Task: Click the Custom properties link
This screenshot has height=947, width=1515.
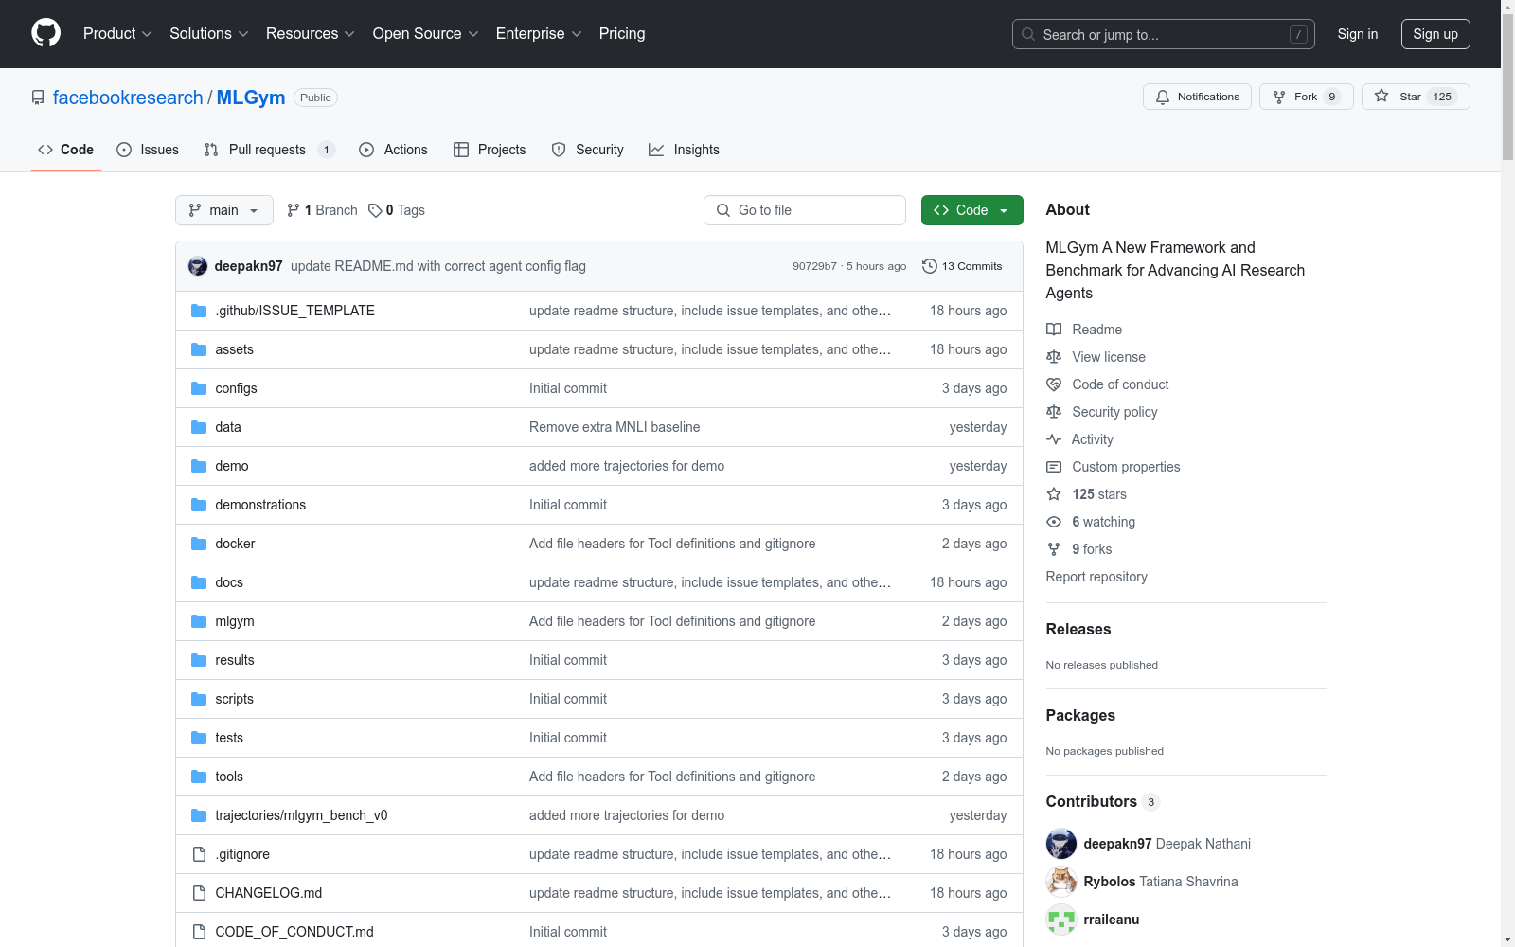Action: tap(1126, 467)
